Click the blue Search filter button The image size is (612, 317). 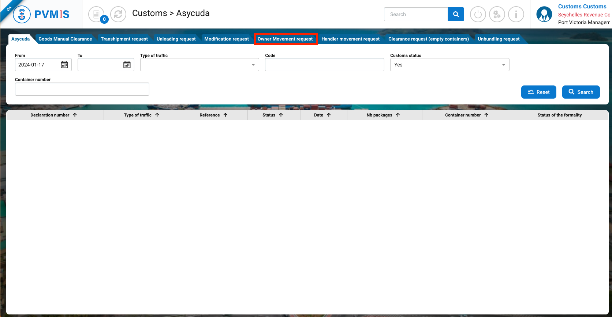click(x=581, y=92)
